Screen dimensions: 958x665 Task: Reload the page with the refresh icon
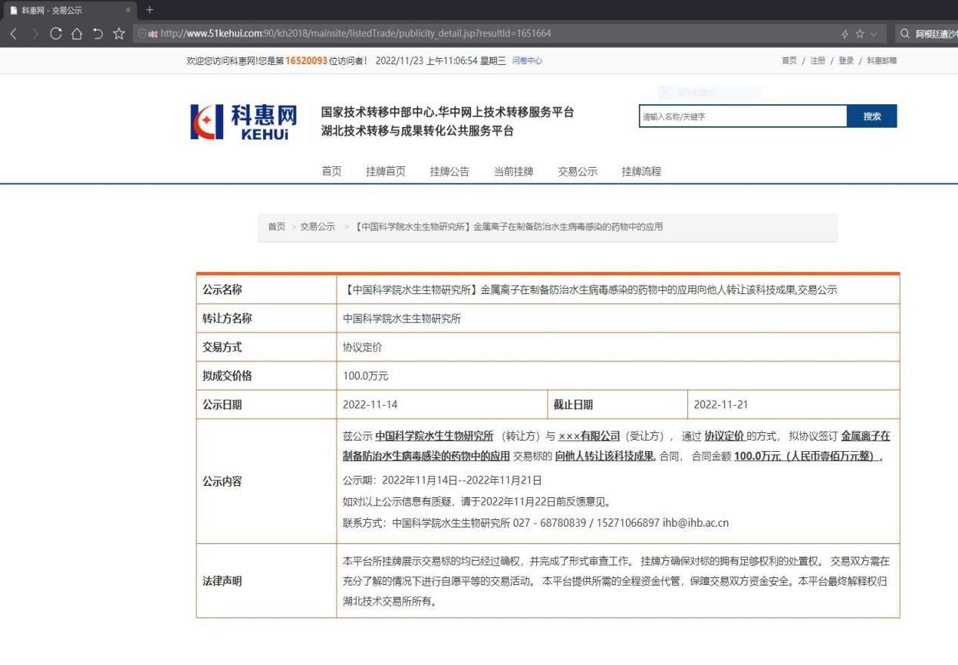click(57, 33)
